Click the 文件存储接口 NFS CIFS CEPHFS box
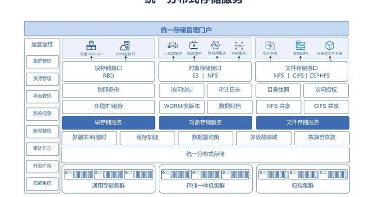This screenshot has height=197, width=388. (301, 71)
